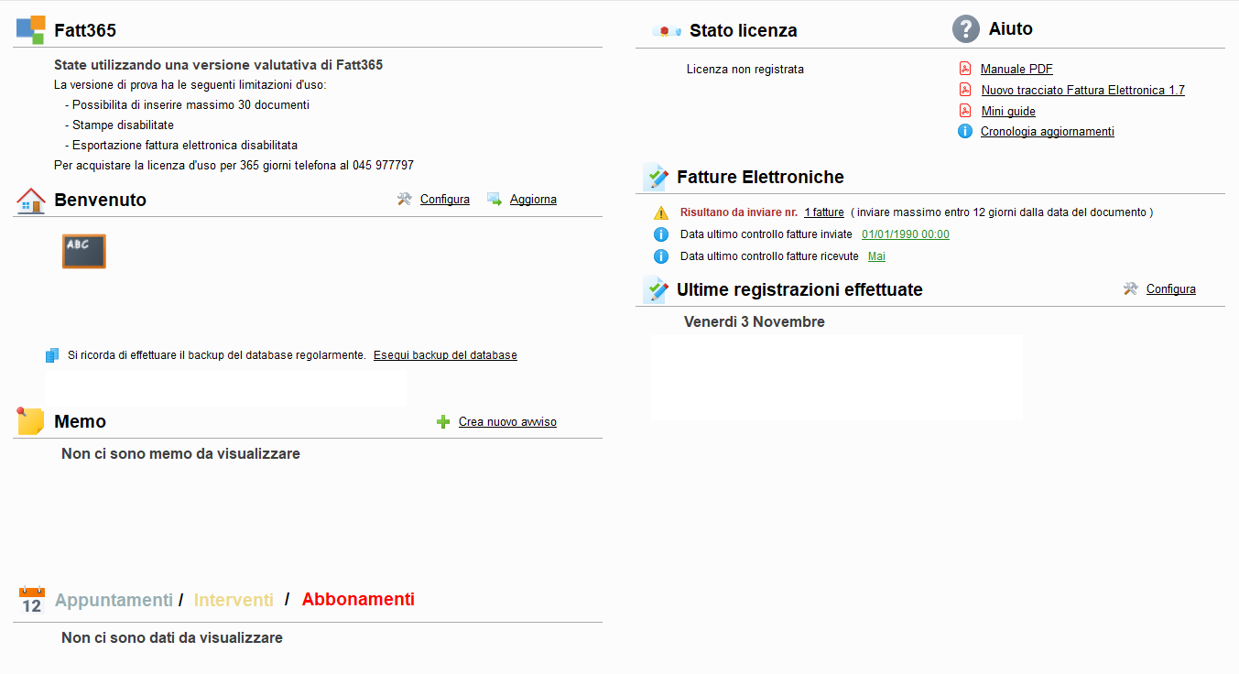Click Non ci sono dati da visualizzare

coord(172,637)
